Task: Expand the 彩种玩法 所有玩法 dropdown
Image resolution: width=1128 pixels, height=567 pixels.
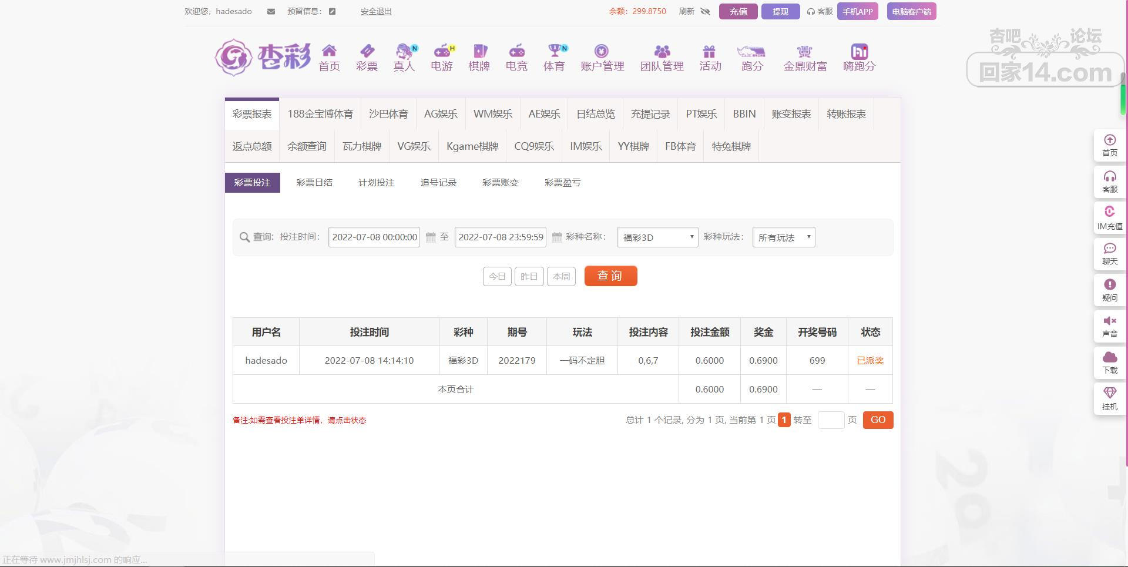Action: 783,237
